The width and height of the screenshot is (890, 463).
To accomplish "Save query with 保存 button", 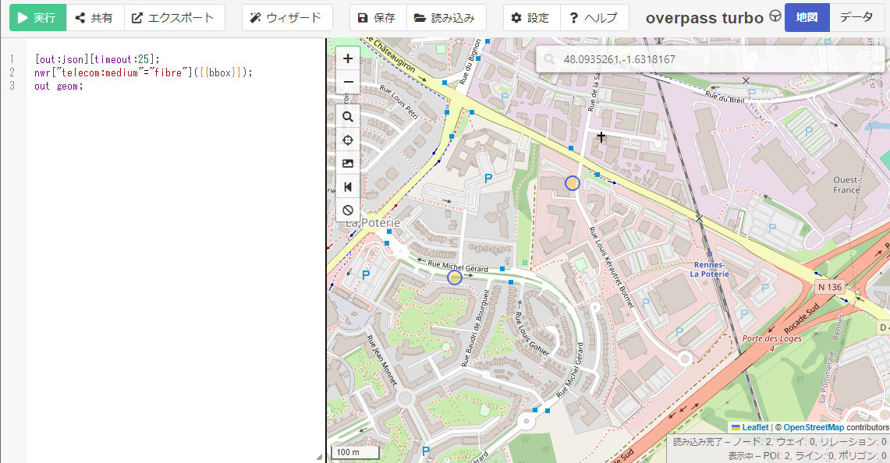I will pyautogui.click(x=378, y=18).
